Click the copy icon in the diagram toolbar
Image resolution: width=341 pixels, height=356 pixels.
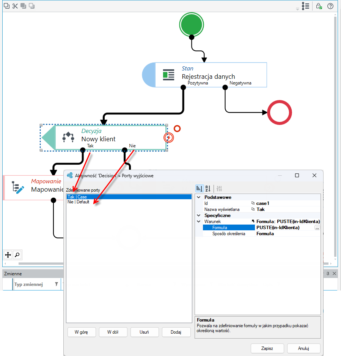[6, 6]
